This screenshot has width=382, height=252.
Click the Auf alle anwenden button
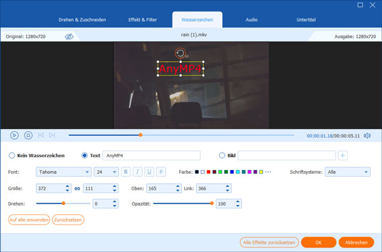[29, 220]
